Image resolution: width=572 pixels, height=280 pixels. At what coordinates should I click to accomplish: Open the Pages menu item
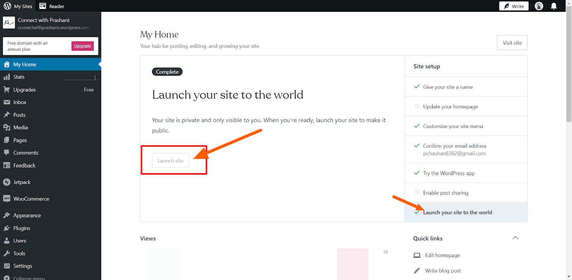[50, 140]
